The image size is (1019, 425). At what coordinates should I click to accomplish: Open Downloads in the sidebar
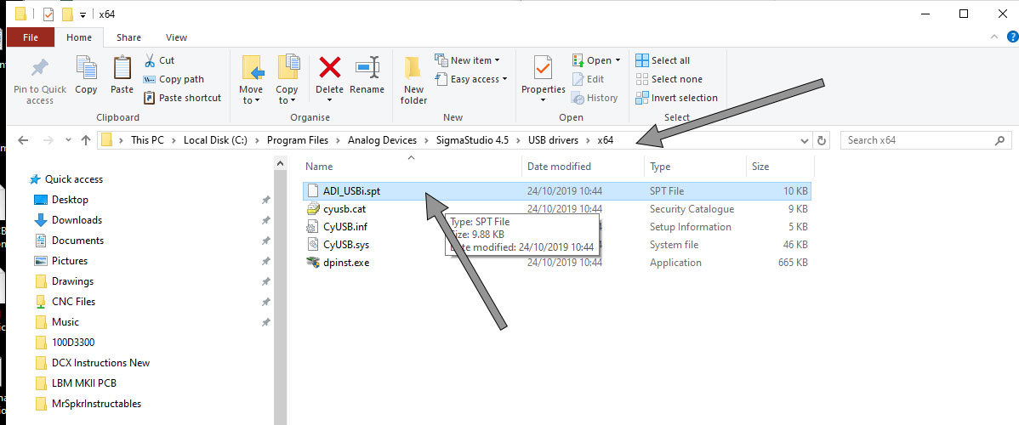click(x=77, y=219)
